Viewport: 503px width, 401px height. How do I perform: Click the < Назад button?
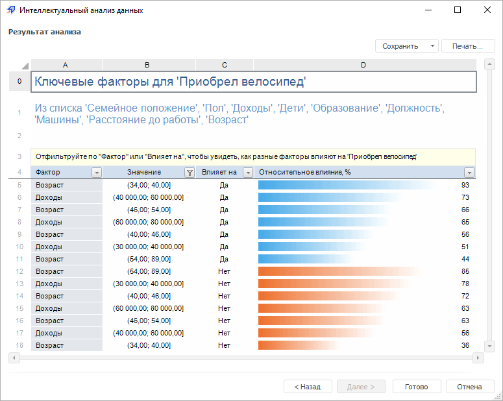coord(308,387)
